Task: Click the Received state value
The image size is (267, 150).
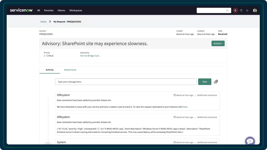Action: click(x=222, y=34)
